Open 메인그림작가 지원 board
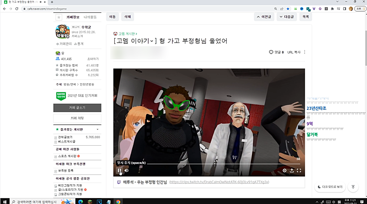The height and width of the screenshot is (204, 367). pos(70,186)
